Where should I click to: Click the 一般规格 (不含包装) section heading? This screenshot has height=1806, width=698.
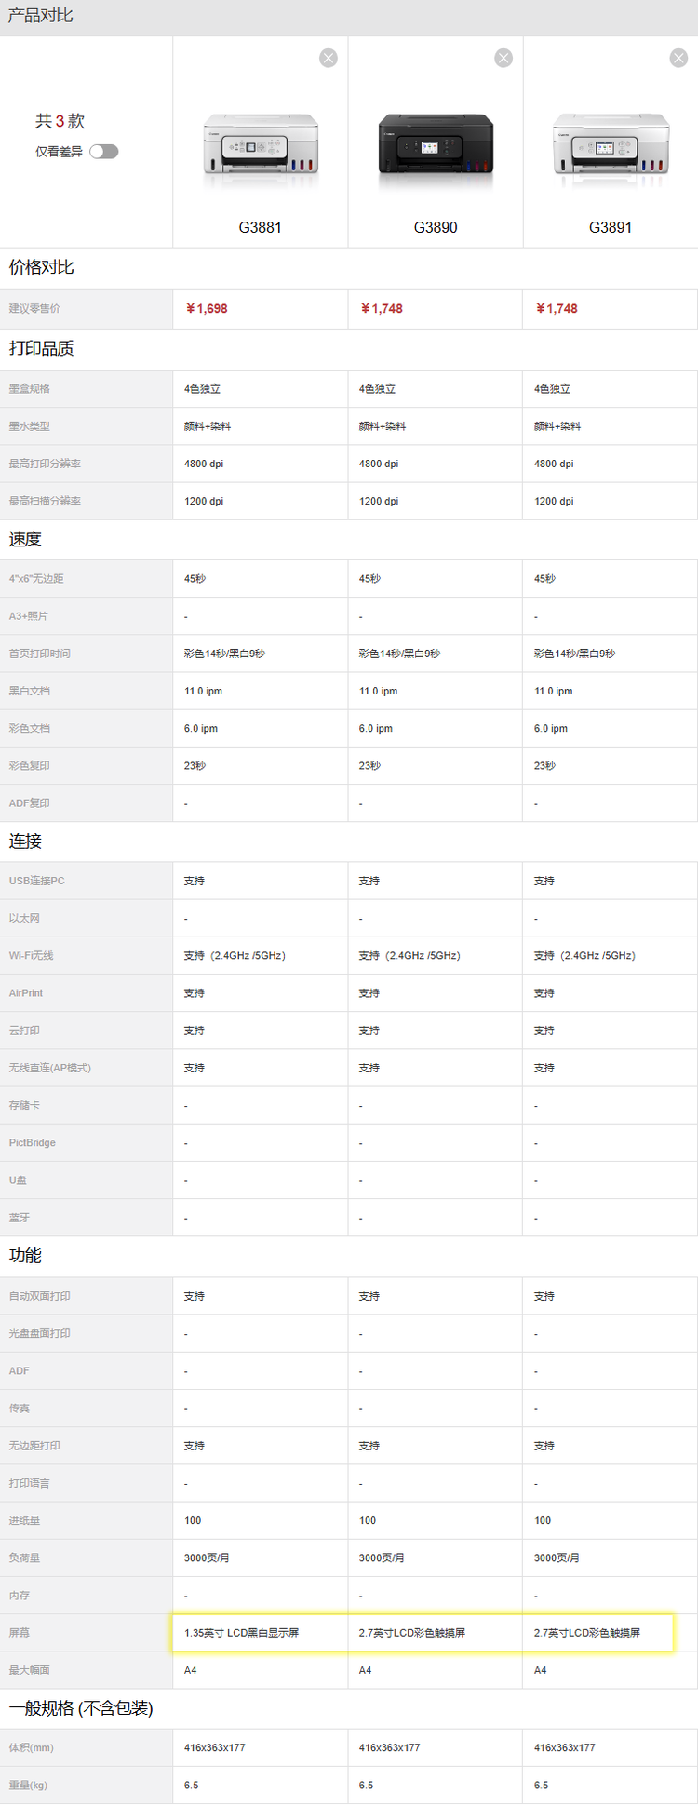[81, 1708]
